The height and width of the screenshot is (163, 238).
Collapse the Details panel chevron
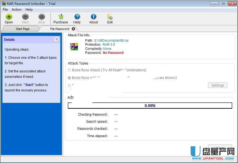(x=56, y=39)
